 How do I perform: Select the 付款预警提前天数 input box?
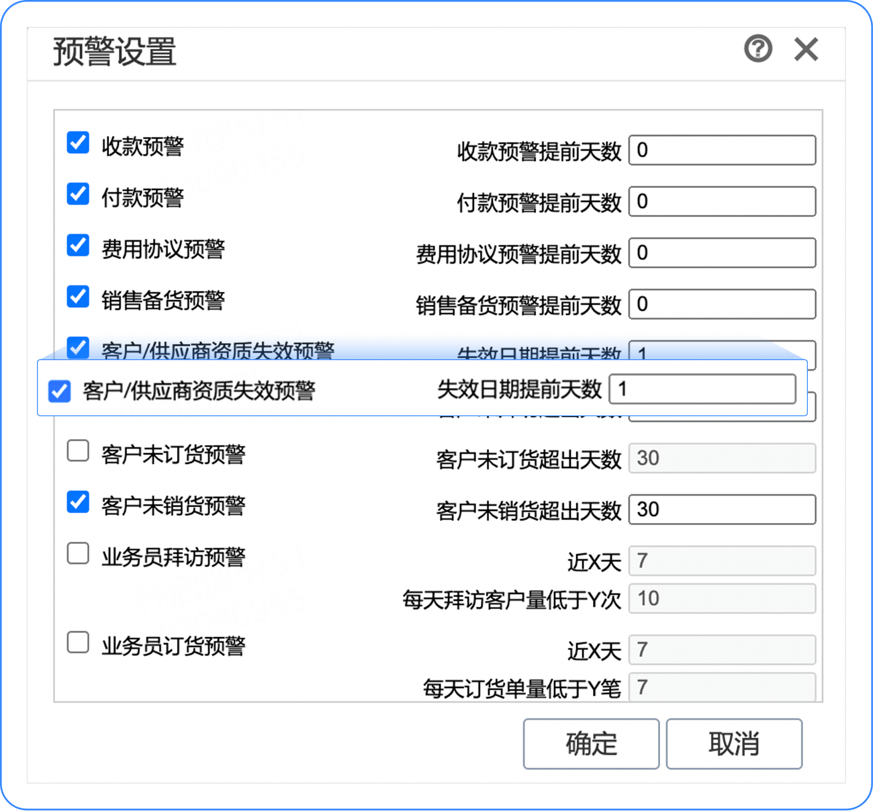click(722, 201)
